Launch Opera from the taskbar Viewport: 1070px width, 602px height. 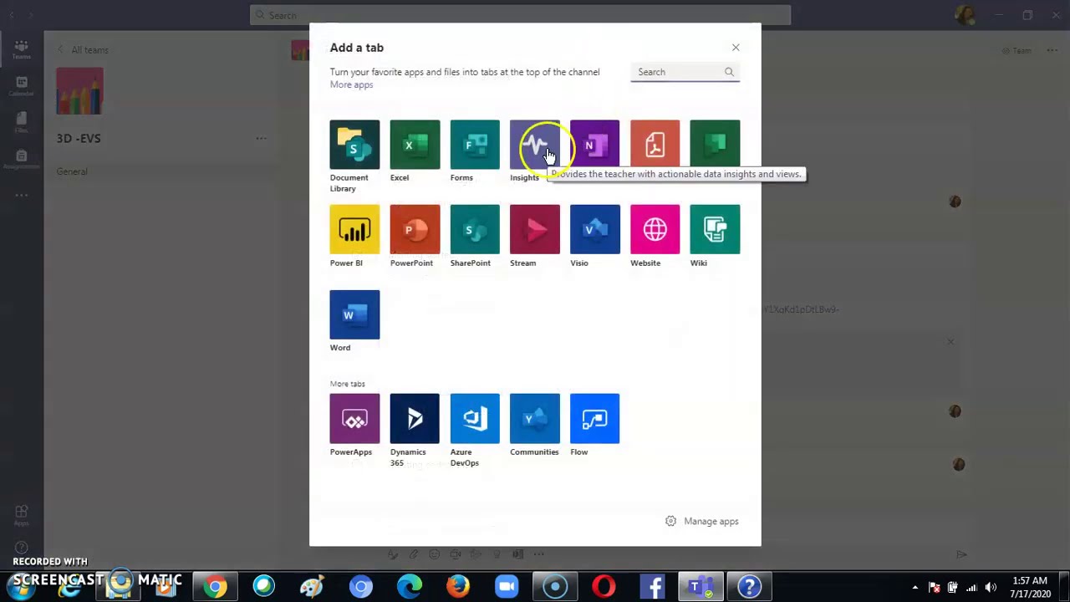[x=604, y=587]
